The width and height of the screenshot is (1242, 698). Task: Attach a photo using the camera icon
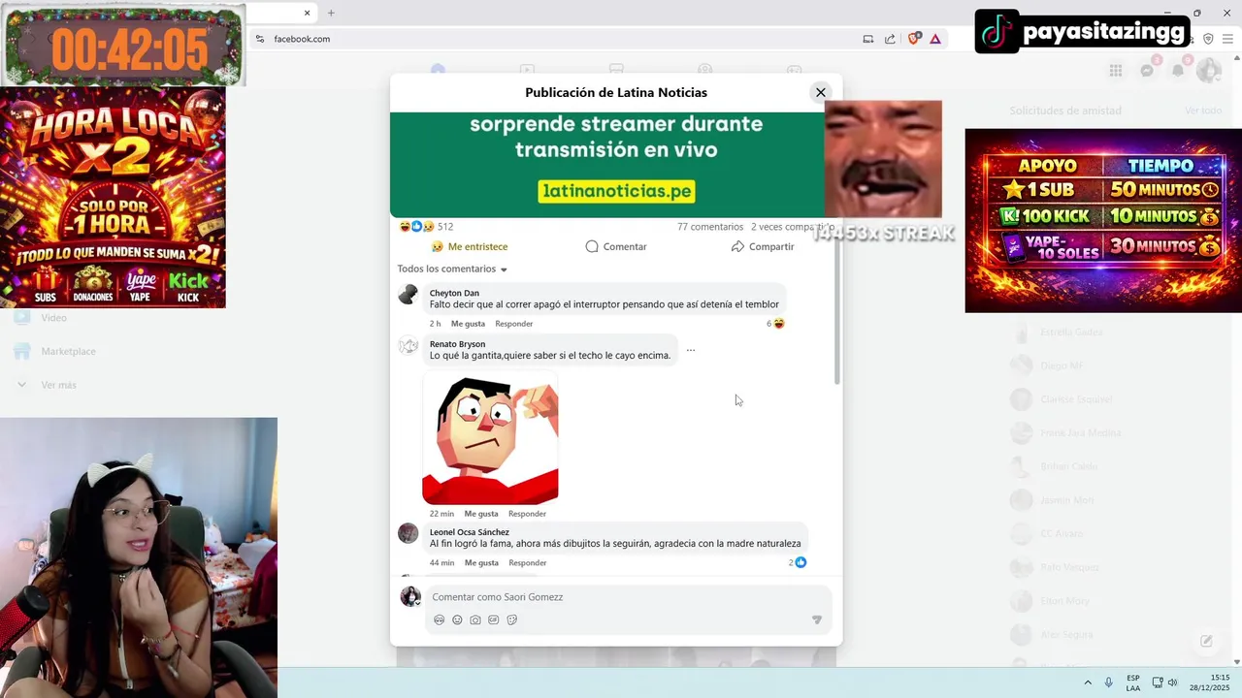coord(475,620)
